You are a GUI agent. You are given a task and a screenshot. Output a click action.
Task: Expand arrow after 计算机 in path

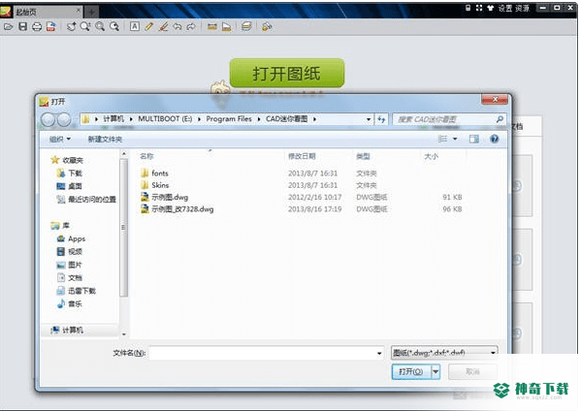click(x=131, y=119)
